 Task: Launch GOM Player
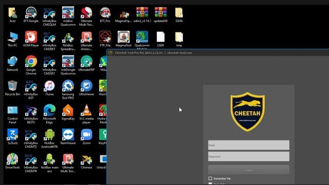(31, 38)
